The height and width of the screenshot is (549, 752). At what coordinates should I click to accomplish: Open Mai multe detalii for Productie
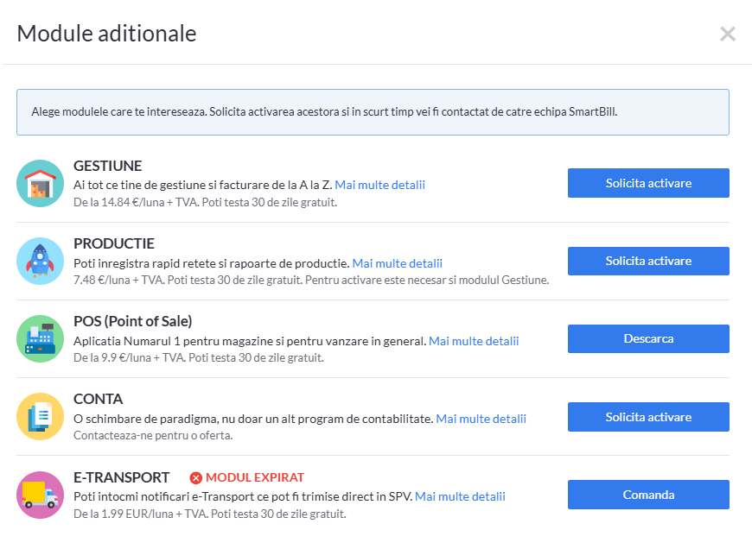[x=397, y=262]
